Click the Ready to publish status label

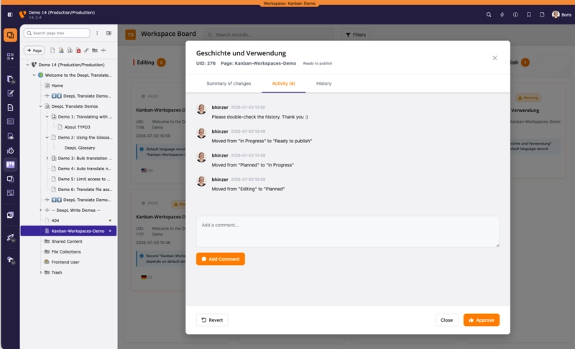(318, 63)
